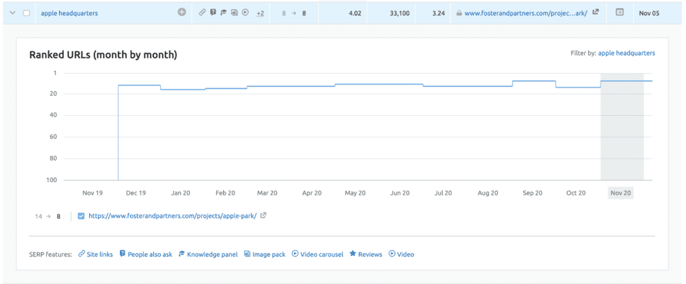
Task: Select the Nov 20 month on the chart
Action: tap(621, 193)
